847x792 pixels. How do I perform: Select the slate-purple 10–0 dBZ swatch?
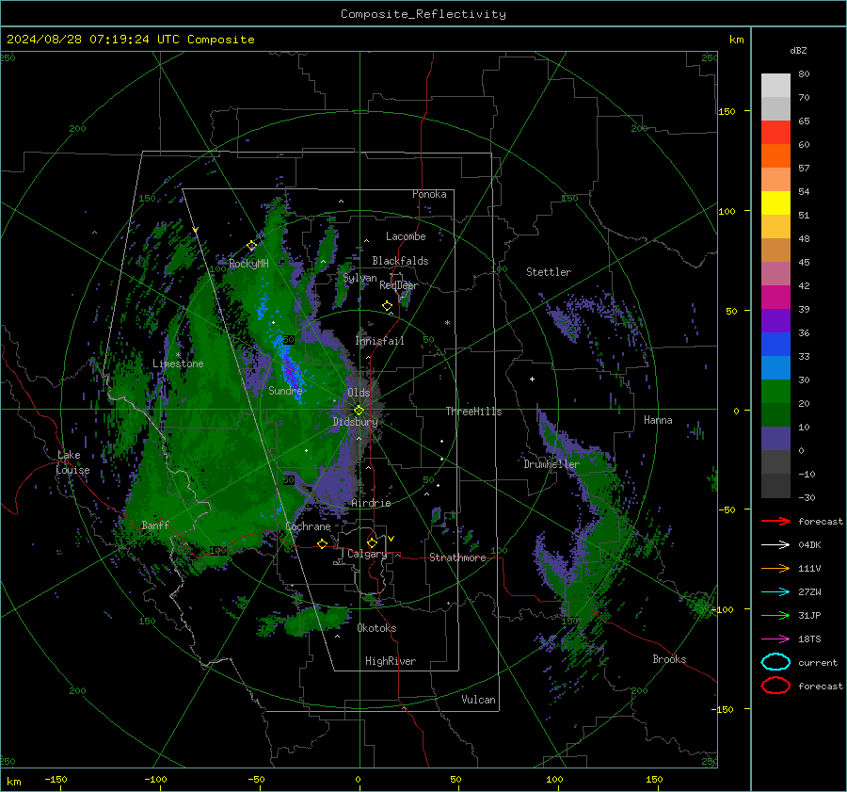coord(775,439)
